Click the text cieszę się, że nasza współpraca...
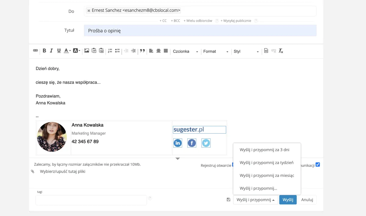This screenshot has width=366, height=216. pyautogui.click(x=68, y=82)
